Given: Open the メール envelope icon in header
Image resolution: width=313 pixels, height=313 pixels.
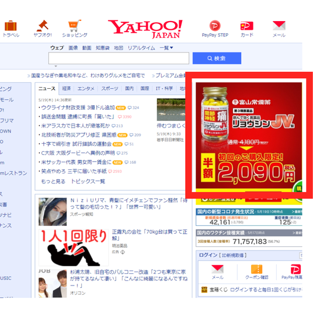Looking at the screenshot, I should click(279, 26).
